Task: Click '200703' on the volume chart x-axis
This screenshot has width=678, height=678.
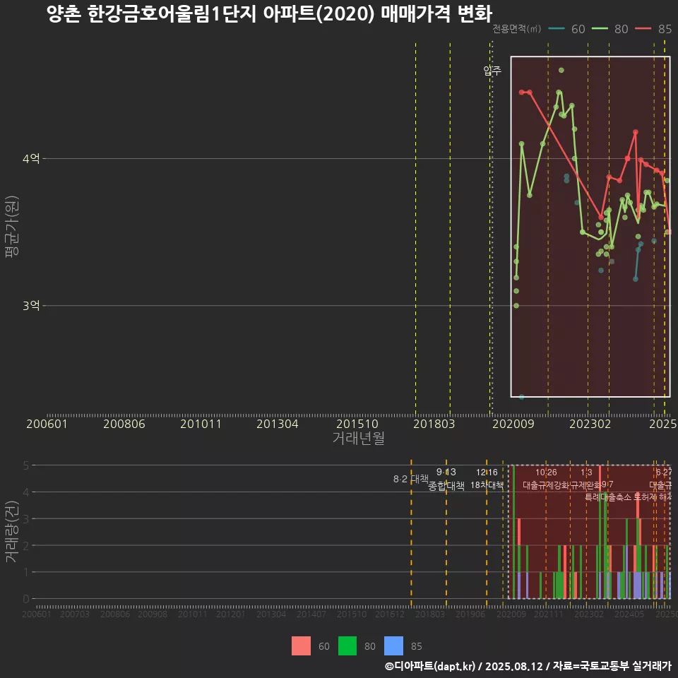Action: 75,614
